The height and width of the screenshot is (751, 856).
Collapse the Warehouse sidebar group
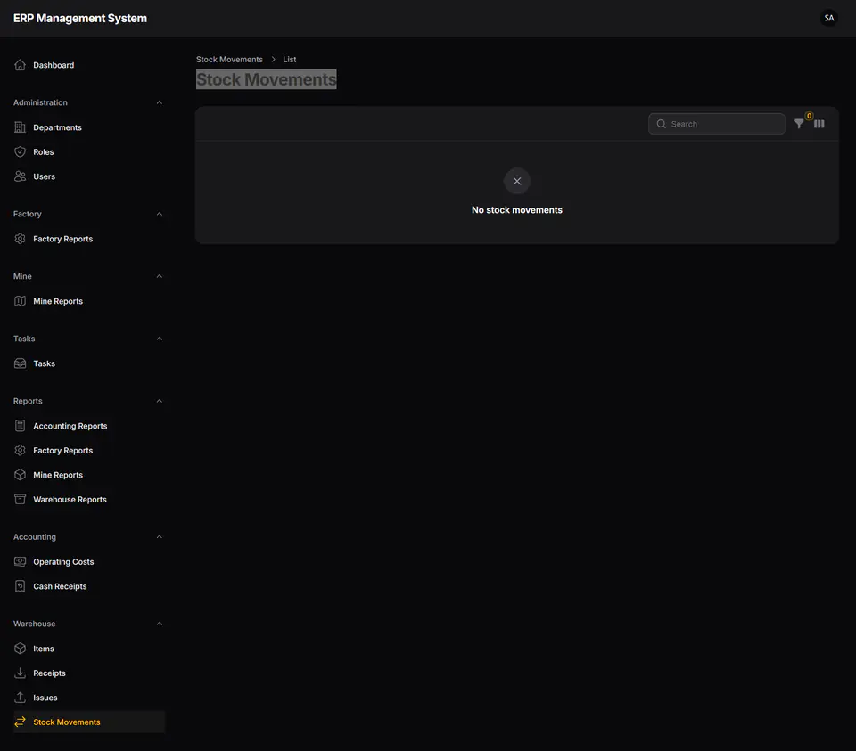pyautogui.click(x=160, y=624)
